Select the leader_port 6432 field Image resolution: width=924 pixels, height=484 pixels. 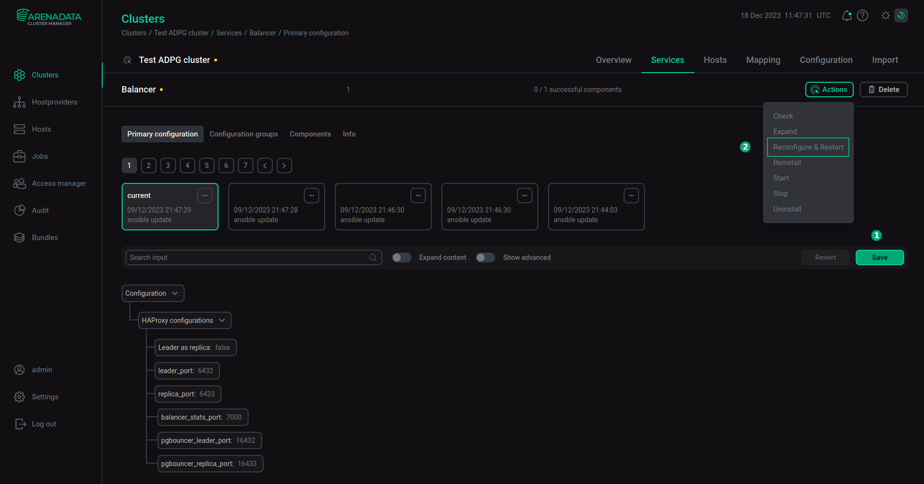click(x=187, y=371)
